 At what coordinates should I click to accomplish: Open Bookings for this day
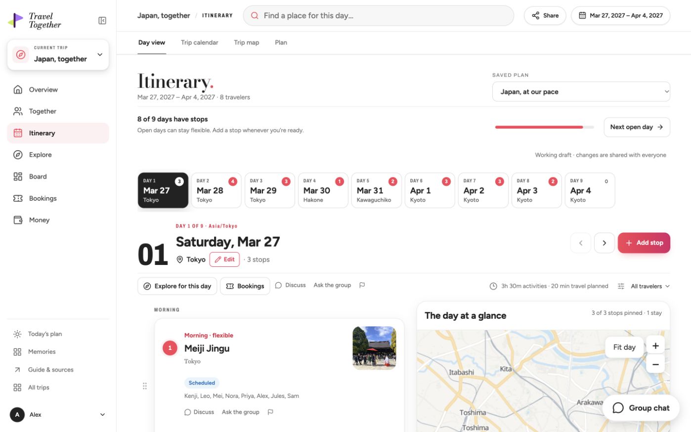tap(245, 286)
